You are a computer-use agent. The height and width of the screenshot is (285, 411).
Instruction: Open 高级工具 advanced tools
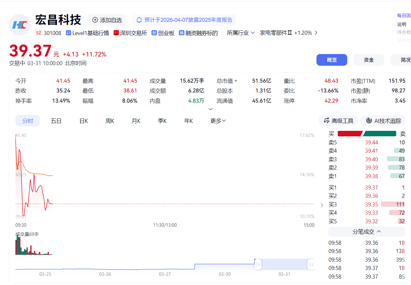[x=338, y=121]
